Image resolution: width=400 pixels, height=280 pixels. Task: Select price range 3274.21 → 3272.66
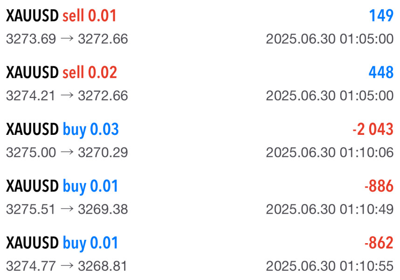[x=67, y=96]
